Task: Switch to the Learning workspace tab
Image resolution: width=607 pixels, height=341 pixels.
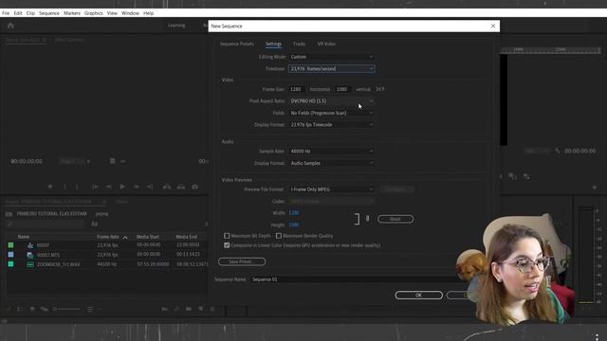Action: [x=176, y=26]
